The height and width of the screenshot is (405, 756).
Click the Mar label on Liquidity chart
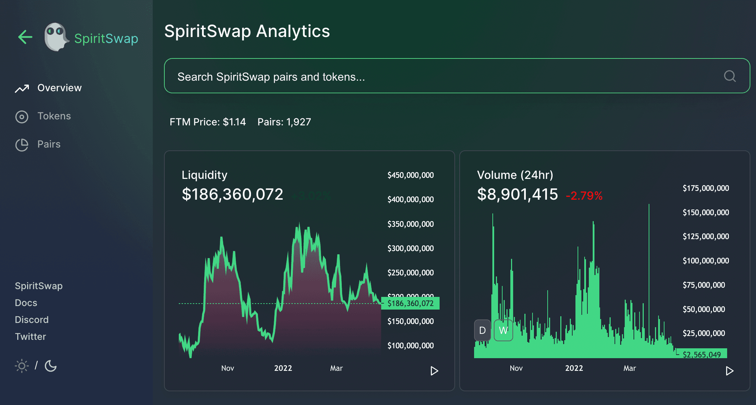tap(336, 368)
